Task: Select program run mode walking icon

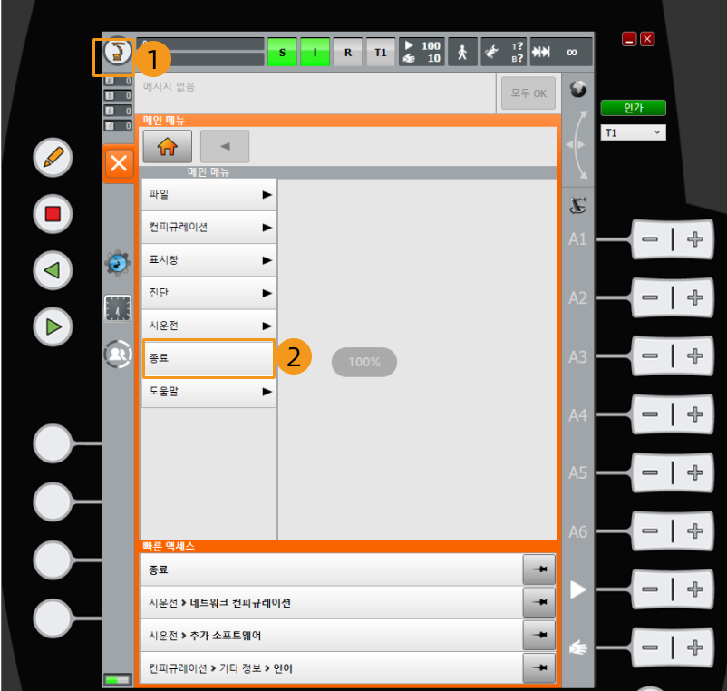Action: pos(462,52)
